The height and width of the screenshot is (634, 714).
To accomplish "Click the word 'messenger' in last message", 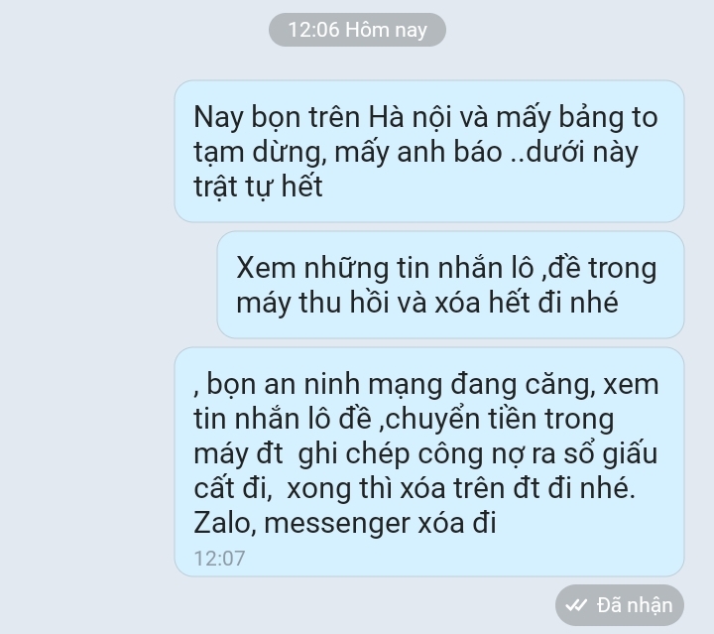I will click(x=337, y=524).
